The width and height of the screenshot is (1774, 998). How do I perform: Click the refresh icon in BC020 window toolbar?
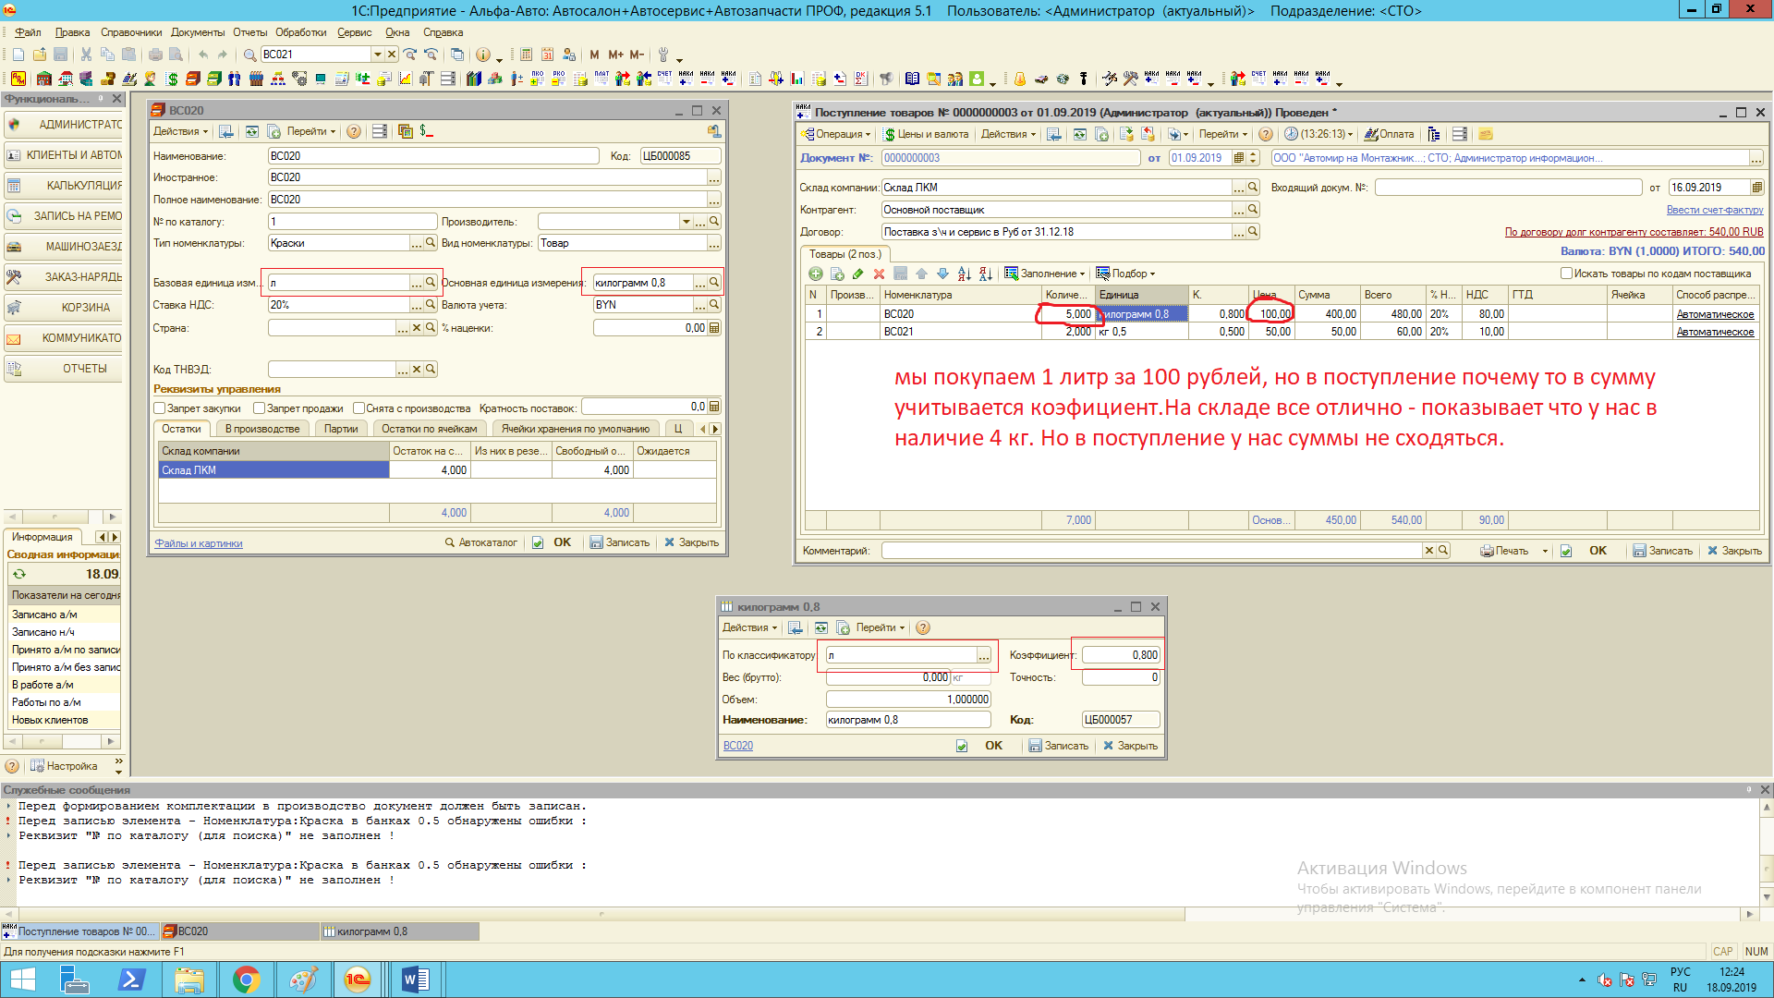click(251, 131)
